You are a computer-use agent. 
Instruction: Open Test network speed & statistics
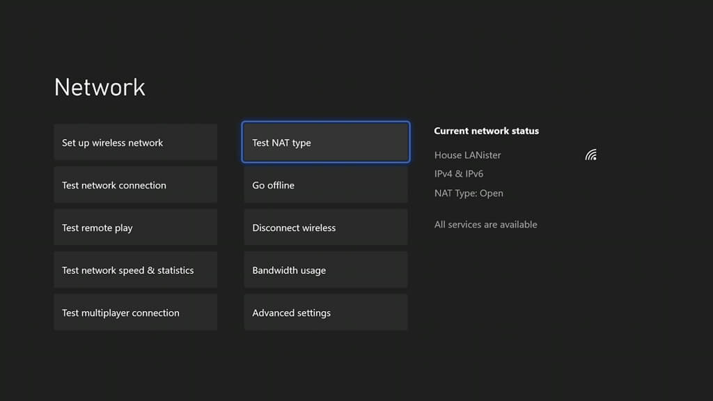[x=135, y=269]
